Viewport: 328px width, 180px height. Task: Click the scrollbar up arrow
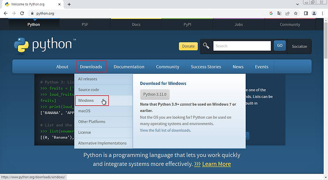pos(326,20)
